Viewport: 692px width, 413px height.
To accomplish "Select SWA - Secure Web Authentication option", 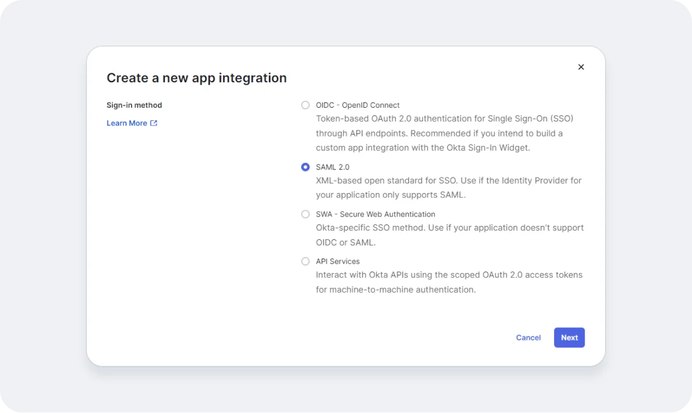I will click(x=305, y=214).
